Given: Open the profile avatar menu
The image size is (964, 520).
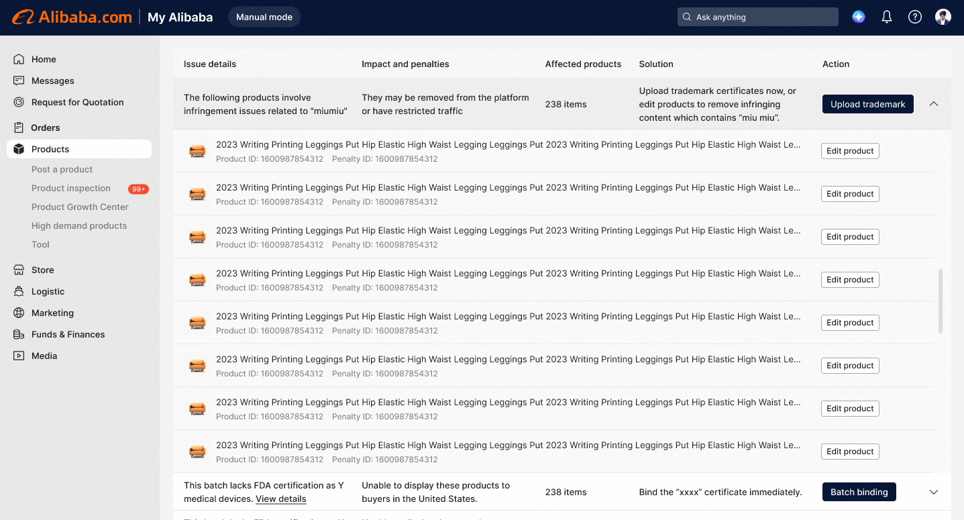Looking at the screenshot, I should (943, 17).
